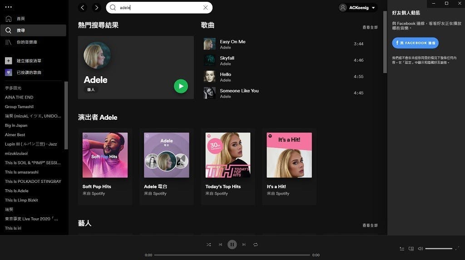Open playlist 東京事変 Live Tour 2020
This screenshot has height=260, width=465.
tap(31, 219)
